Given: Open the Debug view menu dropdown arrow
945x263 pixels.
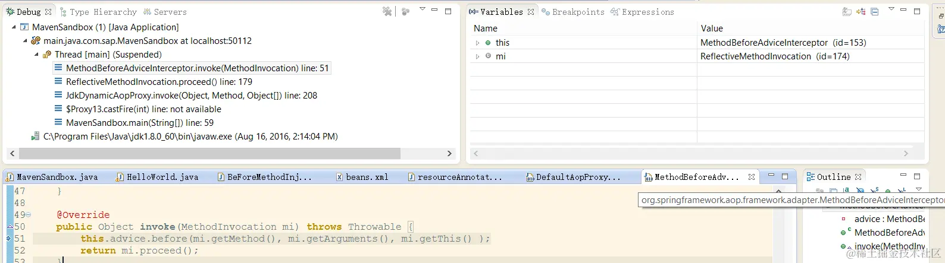Looking at the screenshot, I should tap(422, 9).
